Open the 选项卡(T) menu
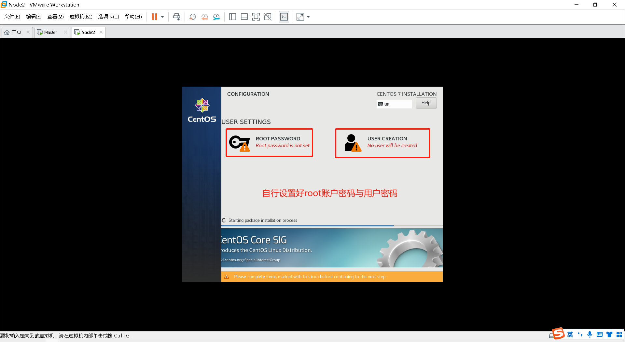 tap(108, 17)
